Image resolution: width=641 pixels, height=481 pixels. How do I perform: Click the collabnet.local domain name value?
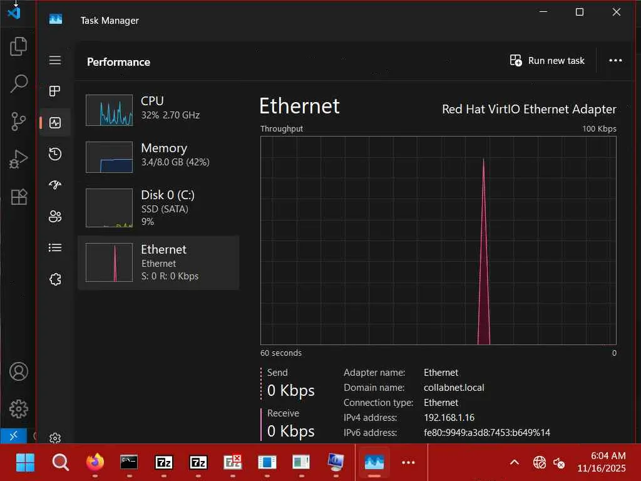[454, 387]
